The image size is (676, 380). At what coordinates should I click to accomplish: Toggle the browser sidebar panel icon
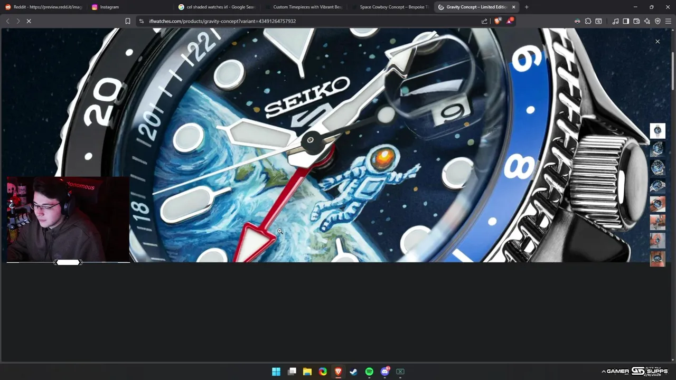(626, 21)
